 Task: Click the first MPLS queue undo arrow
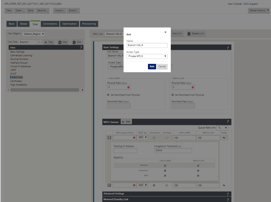[224, 138]
